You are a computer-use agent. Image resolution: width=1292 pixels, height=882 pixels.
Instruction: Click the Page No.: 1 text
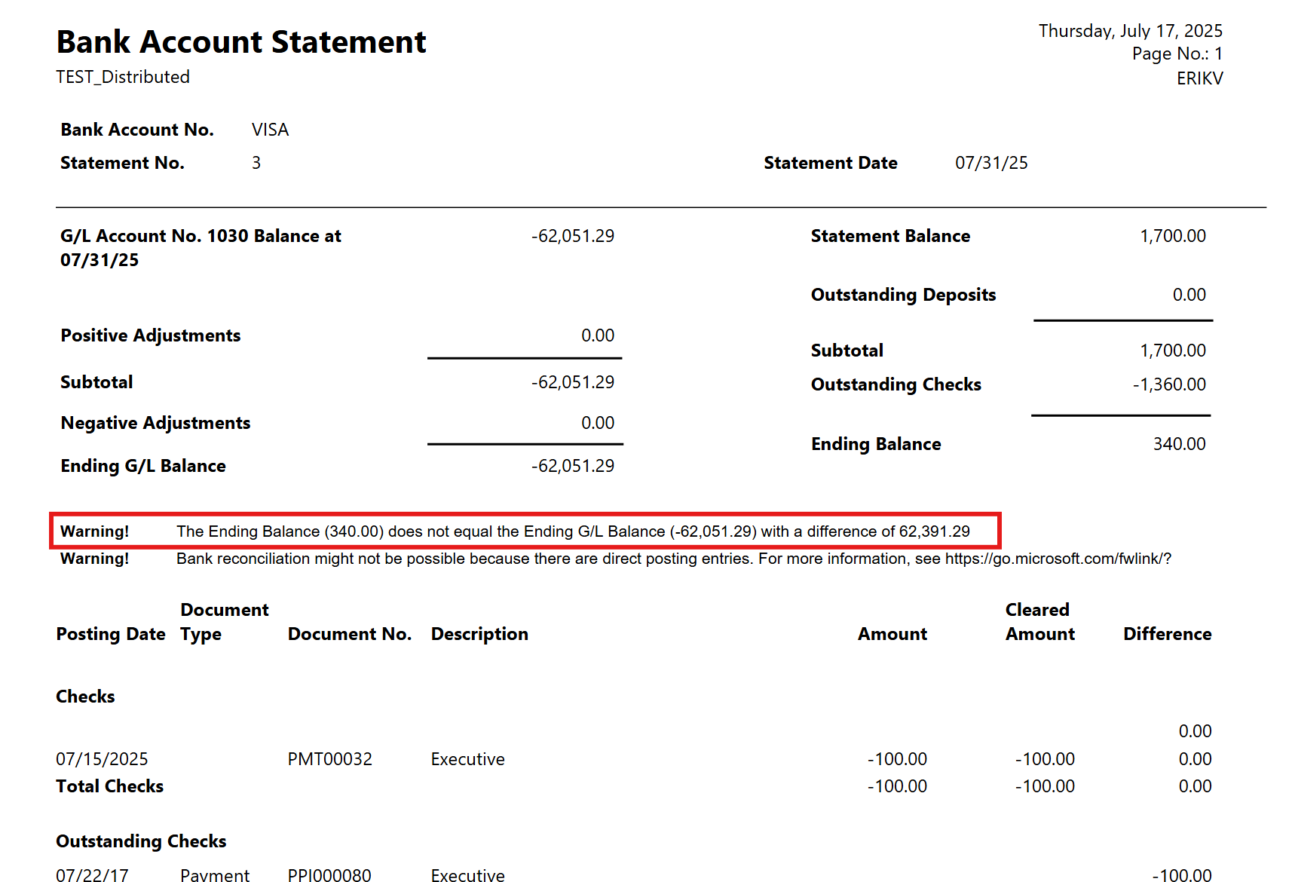[x=1177, y=54]
